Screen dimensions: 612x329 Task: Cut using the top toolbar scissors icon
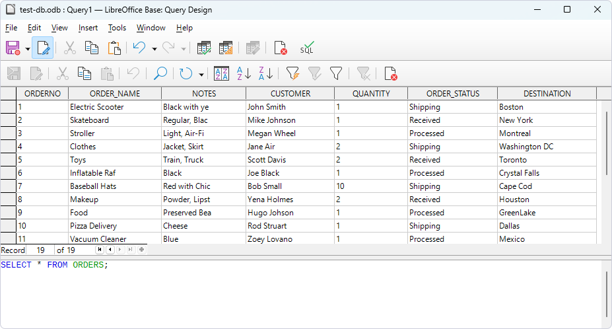click(69, 48)
